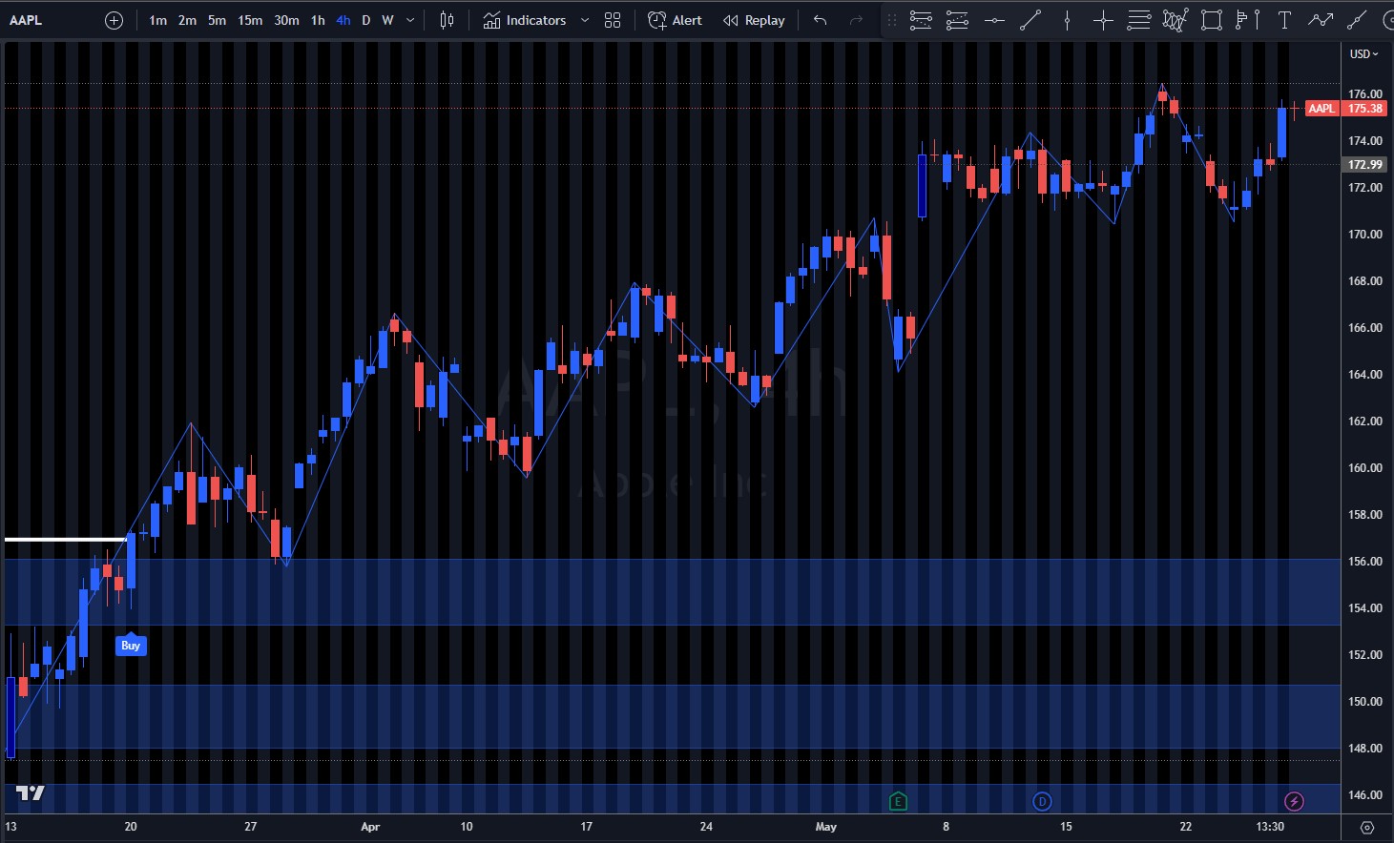This screenshot has height=843, width=1394.
Task: Switch to the 15m timeframe
Action: [x=250, y=20]
